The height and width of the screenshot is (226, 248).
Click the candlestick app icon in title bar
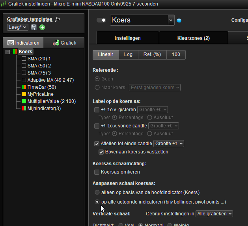click(4, 4)
